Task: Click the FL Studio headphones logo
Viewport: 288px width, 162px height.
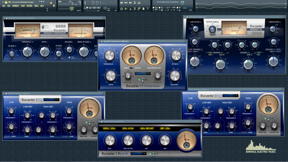Action: [x=6, y=2]
